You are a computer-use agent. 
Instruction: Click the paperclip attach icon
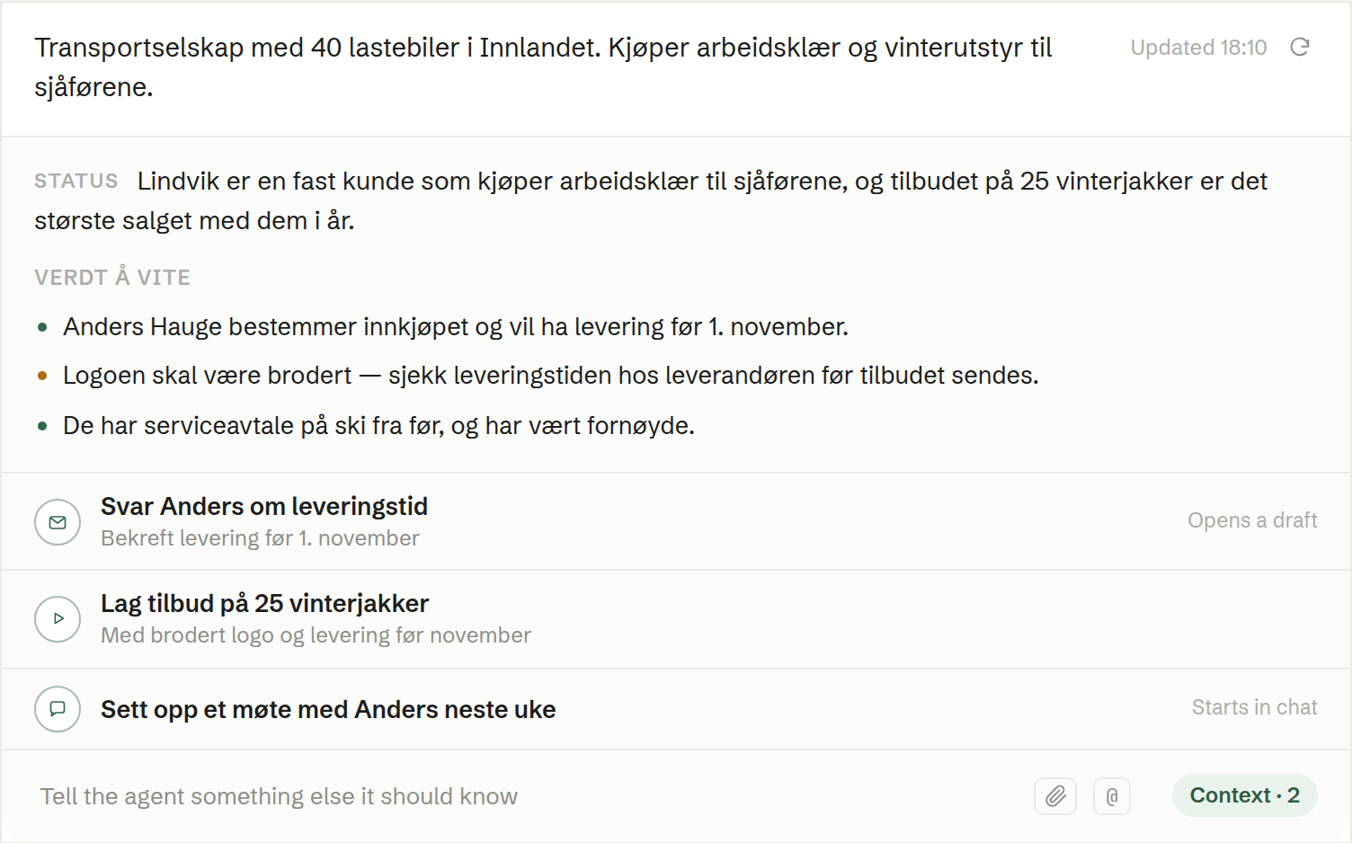pyautogui.click(x=1055, y=796)
